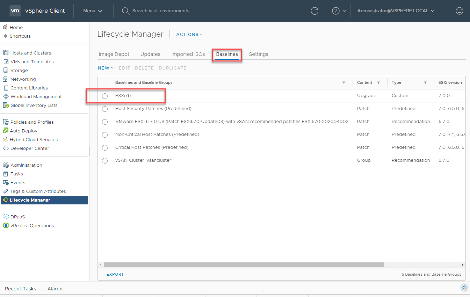This screenshot has width=470, height=297.
Task: Click the vRealize Operations icon
Action: click(x=6, y=225)
